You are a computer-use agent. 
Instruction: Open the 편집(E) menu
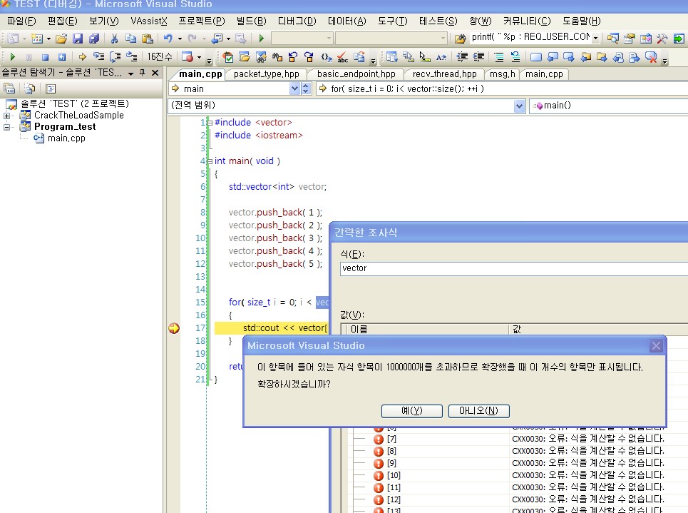pyautogui.click(x=62, y=21)
